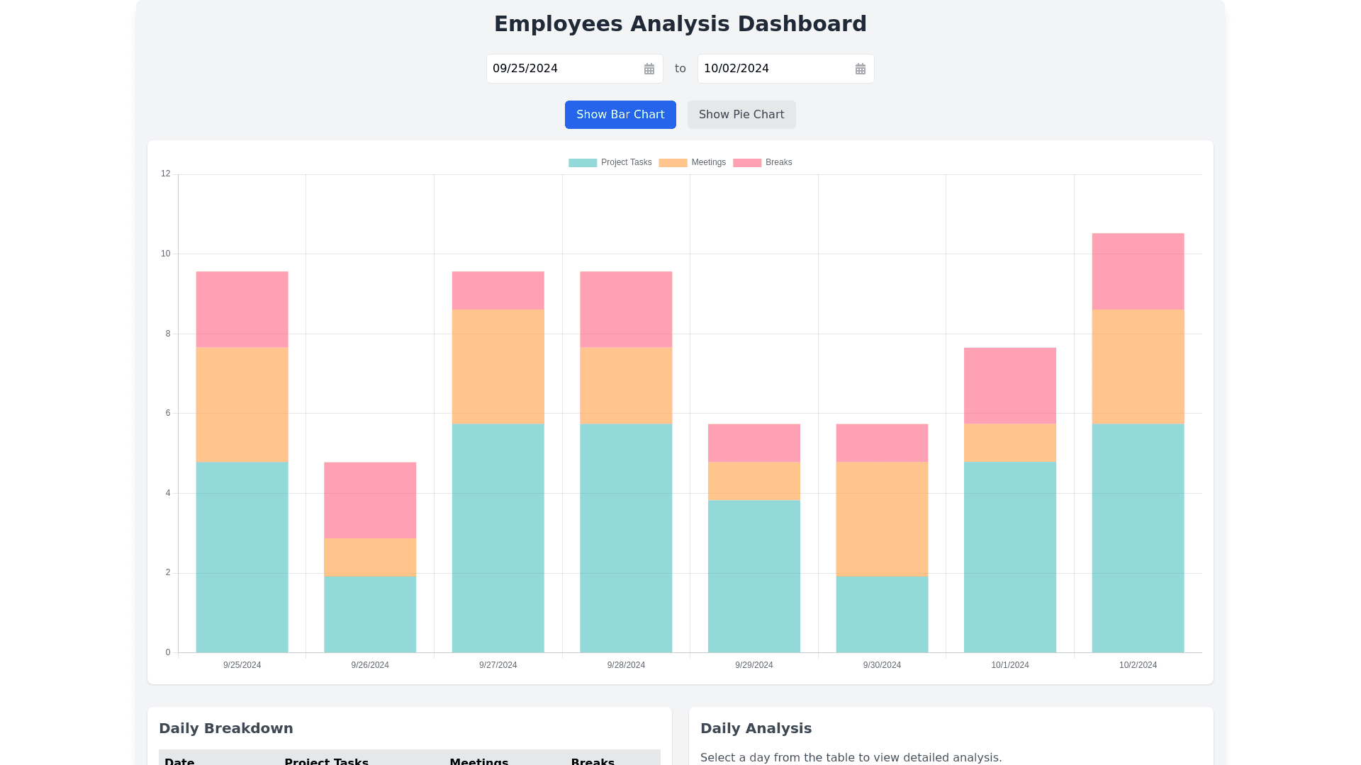The image size is (1361, 765).
Task: Click the Show Bar Chart button
Action: click(x=620, y=115)
